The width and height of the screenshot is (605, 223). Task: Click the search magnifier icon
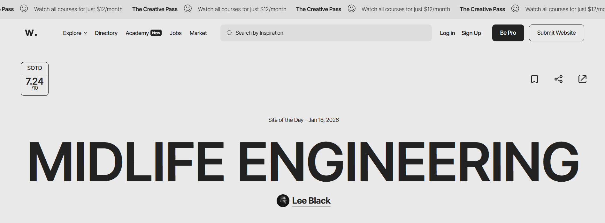(x=229, y=33)
